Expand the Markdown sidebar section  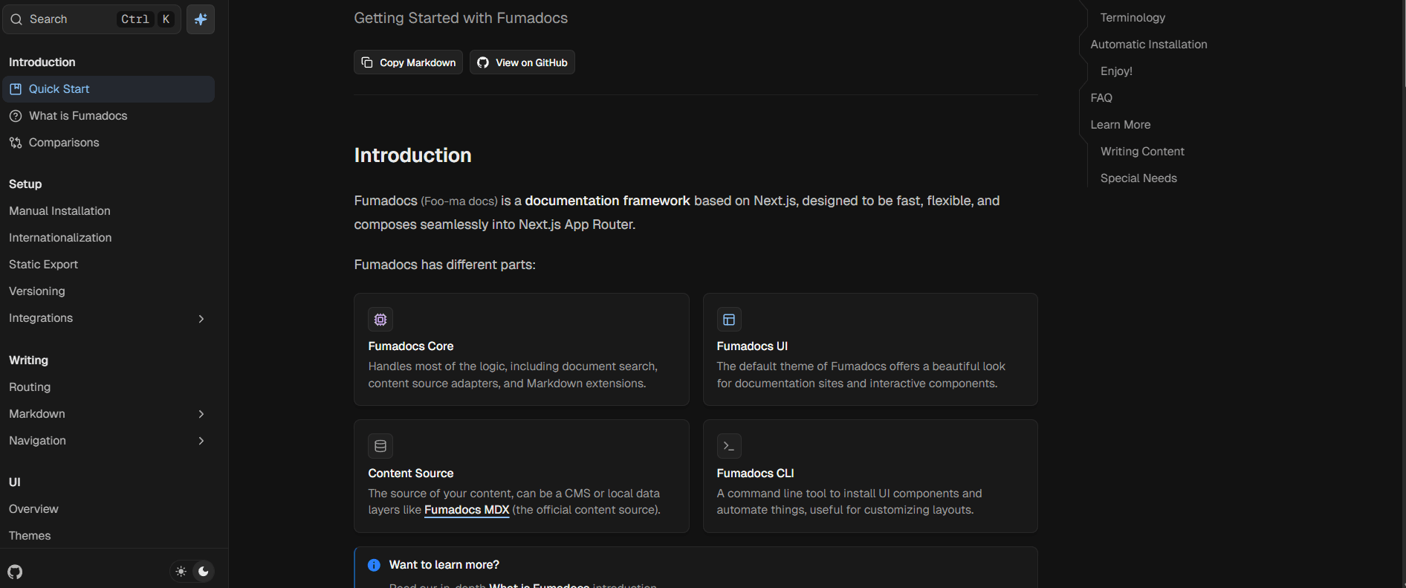[201, 414]
